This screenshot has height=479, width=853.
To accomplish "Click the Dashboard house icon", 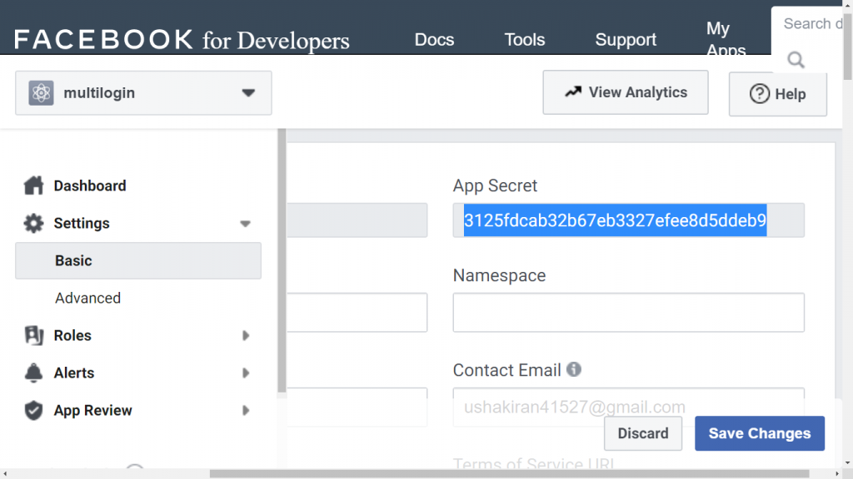I will [33, 185].
